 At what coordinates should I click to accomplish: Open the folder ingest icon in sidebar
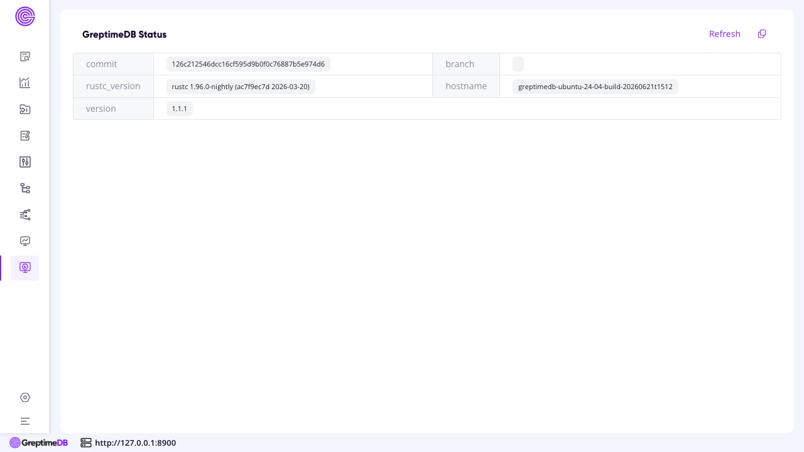coord(25,109)
